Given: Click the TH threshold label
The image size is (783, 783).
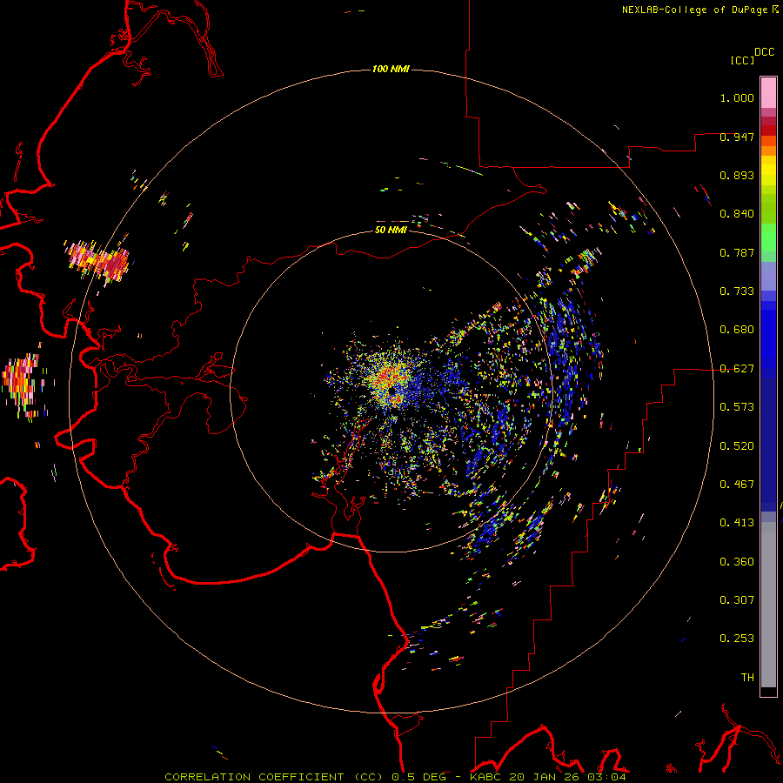Looking at the screenshot, I should coord(747,678).
